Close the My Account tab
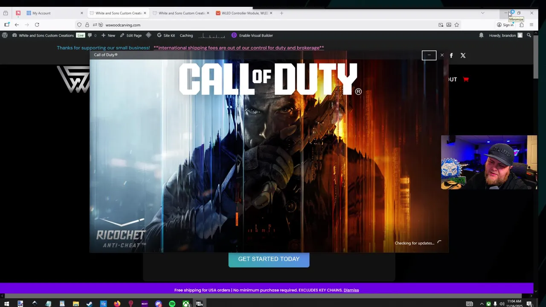Screen dimensions: 546x307 click(82, 13)
